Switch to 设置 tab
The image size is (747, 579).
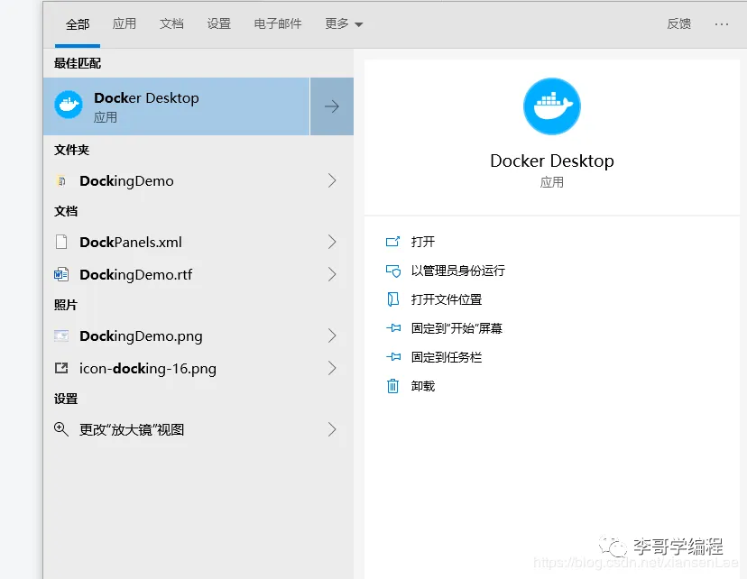click(218, 23)
